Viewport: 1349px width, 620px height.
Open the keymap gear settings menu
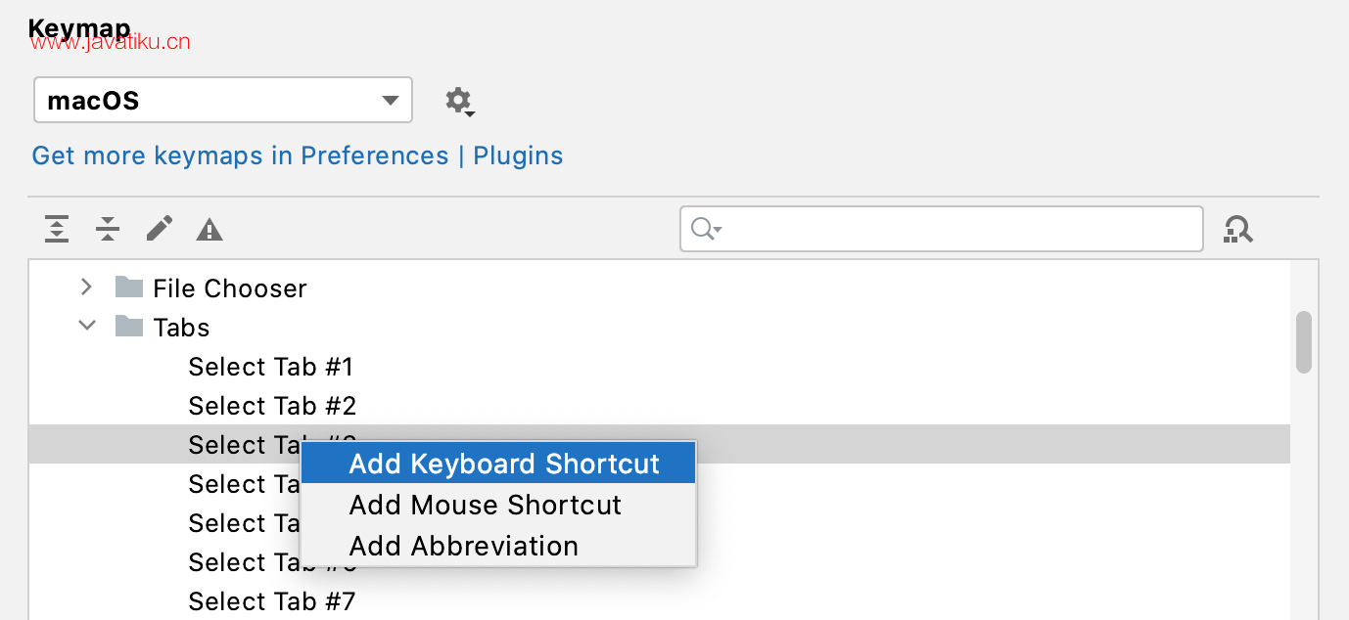click(x=459, y=101)
